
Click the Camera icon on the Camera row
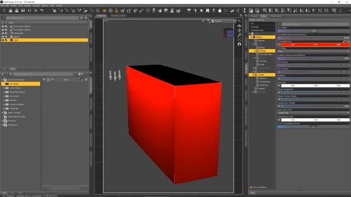pyautogui.click(x=11, y=37)
